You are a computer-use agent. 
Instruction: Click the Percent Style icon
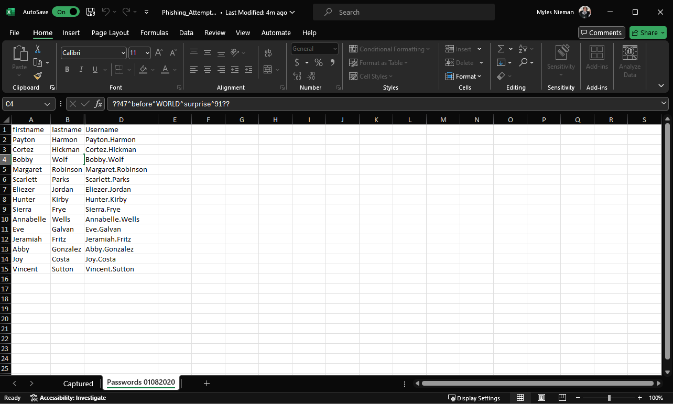tap(318, 62)
